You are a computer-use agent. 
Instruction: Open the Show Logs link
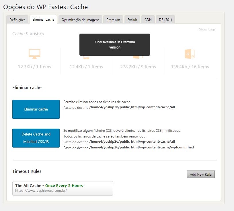pyautogui.click(x=207, y=29)
